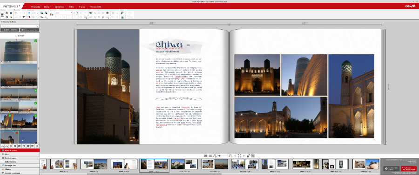Switch to Seitenlayouts panel tab

pos(20,162)
